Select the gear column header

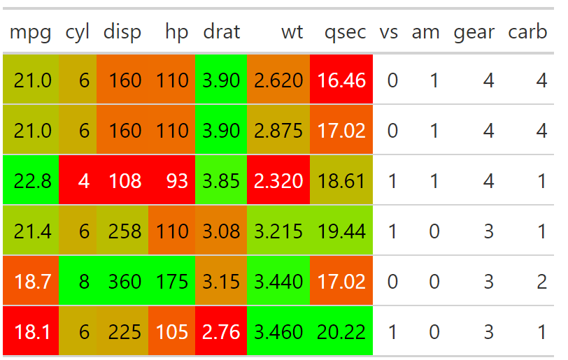coord(474,31)
